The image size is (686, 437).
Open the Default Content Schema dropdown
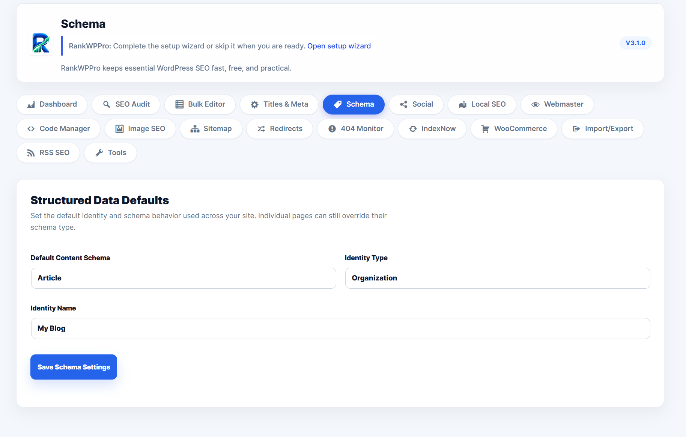184,278
